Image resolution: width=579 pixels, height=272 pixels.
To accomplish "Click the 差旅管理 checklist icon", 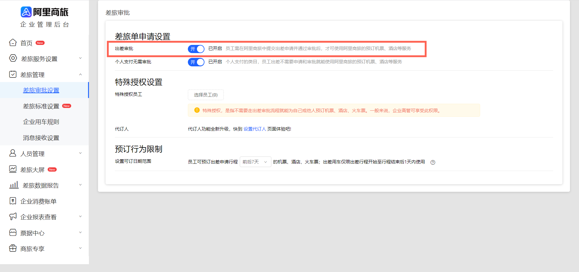I will [13, 74].
